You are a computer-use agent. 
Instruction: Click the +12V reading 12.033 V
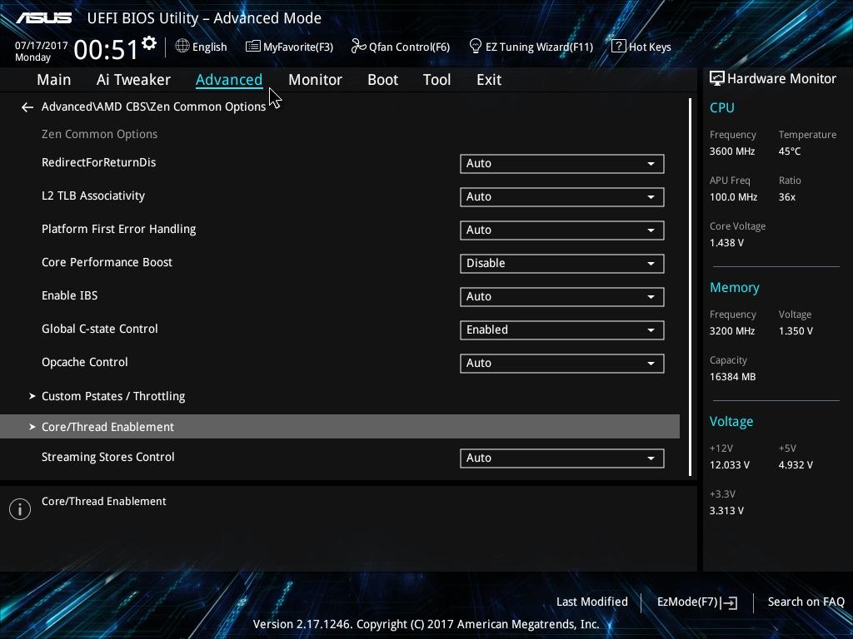[730, 464]
